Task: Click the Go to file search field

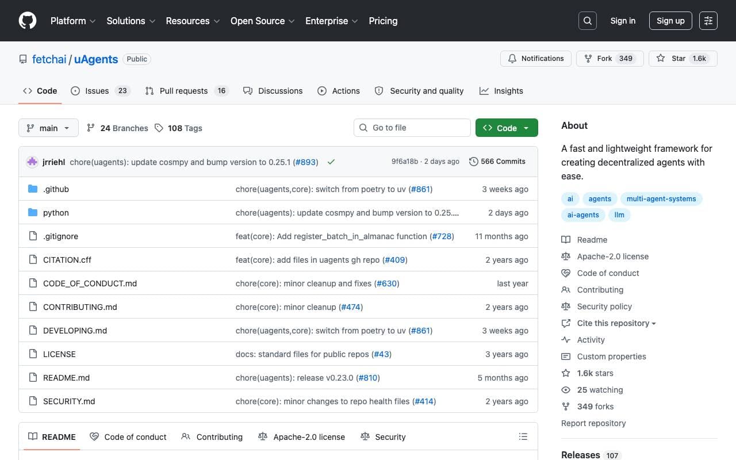Action: tap(412, 128)
